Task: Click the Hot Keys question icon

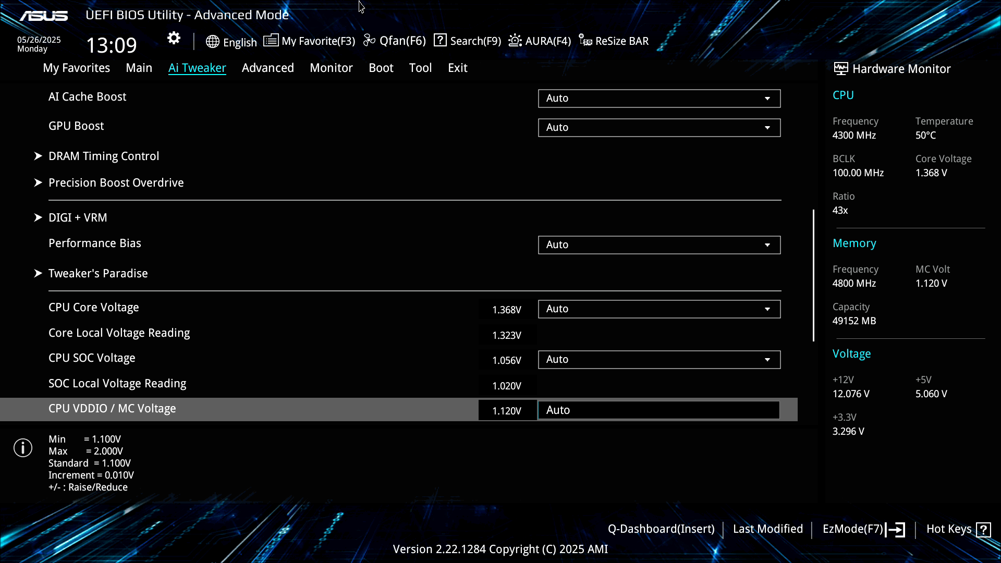Action: [983, 530]
